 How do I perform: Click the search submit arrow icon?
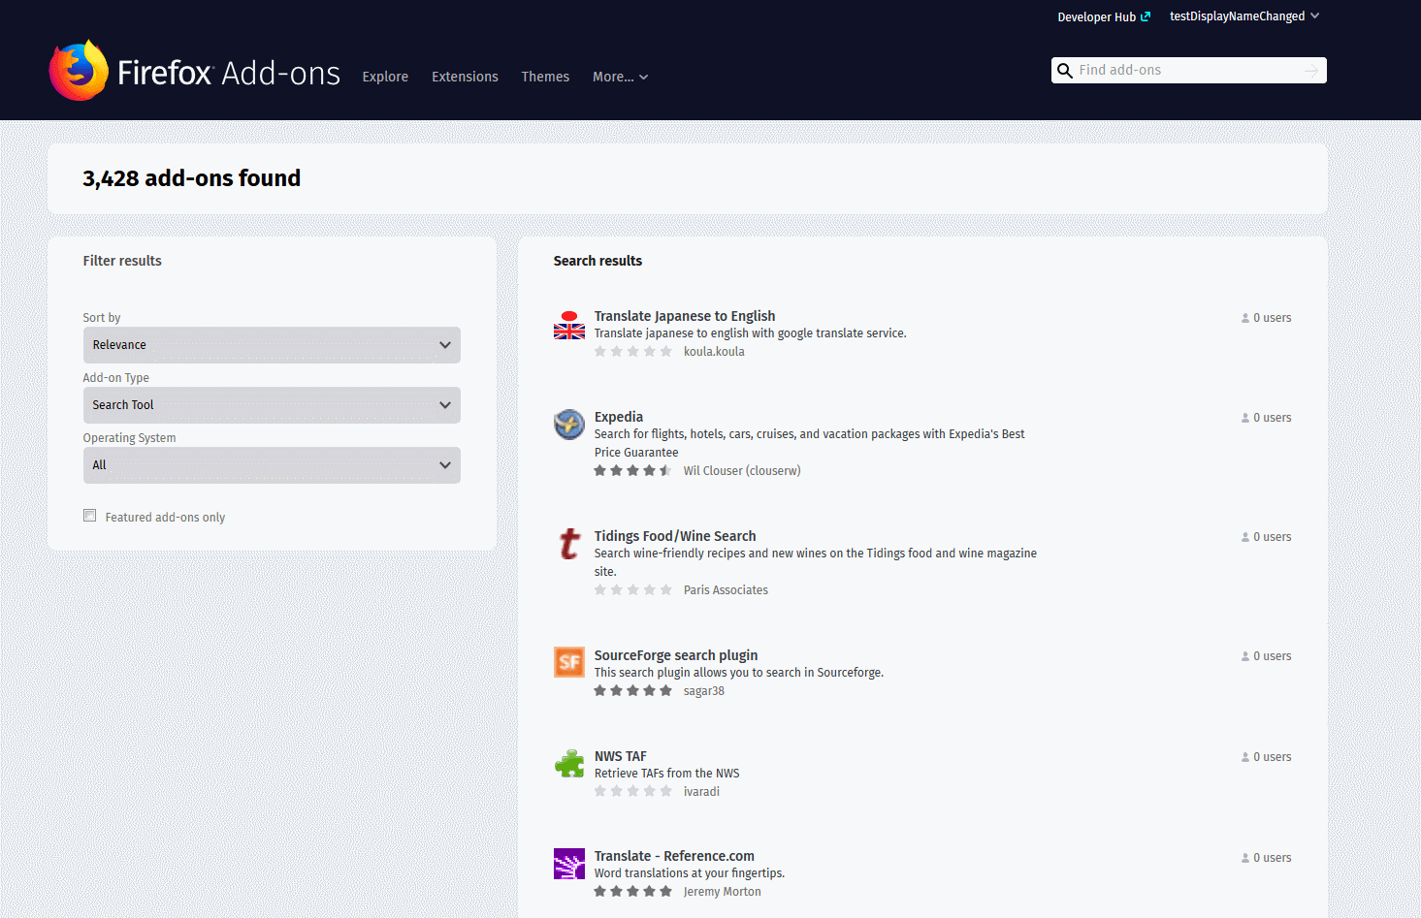(x=1311, y=71)
